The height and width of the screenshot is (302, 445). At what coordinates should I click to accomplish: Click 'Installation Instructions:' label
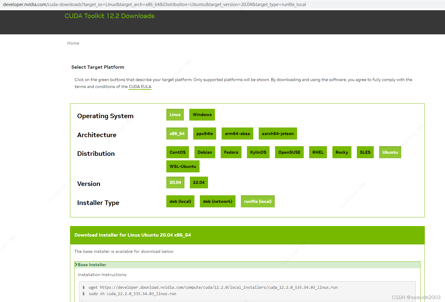click(103, 275)
